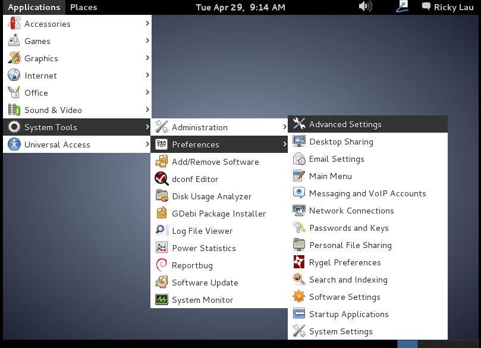Screen dimensions: 481x348
Task: Click the dconf Editor checkmark icon
Action: point(162,178)
